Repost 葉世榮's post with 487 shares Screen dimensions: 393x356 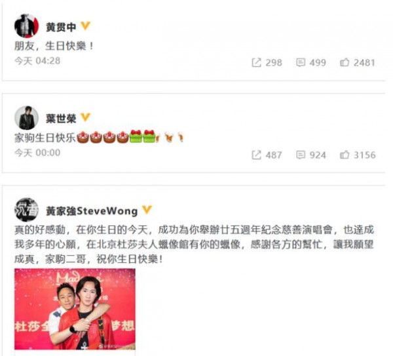point(267,155)
